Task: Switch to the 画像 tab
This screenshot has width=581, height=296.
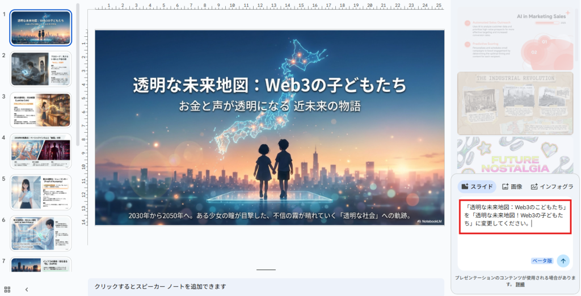Action: [x=512, y=187]
